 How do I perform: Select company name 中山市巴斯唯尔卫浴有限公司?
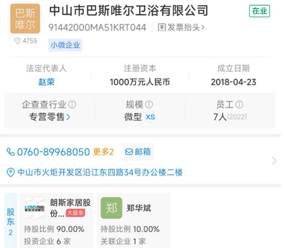129,11
